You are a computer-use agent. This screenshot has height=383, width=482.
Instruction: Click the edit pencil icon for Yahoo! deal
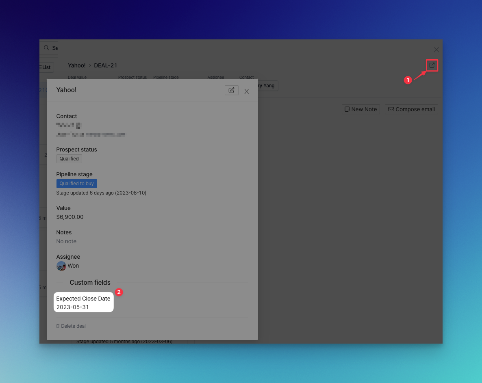(232, 90)
